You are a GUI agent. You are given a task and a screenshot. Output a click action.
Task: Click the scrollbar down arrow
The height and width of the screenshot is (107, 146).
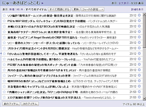[144, 98]
